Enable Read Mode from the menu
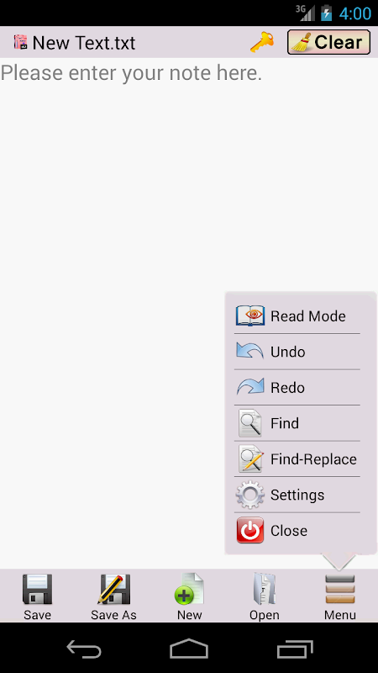Screen dimensions: 378x673 click(297, 316)
